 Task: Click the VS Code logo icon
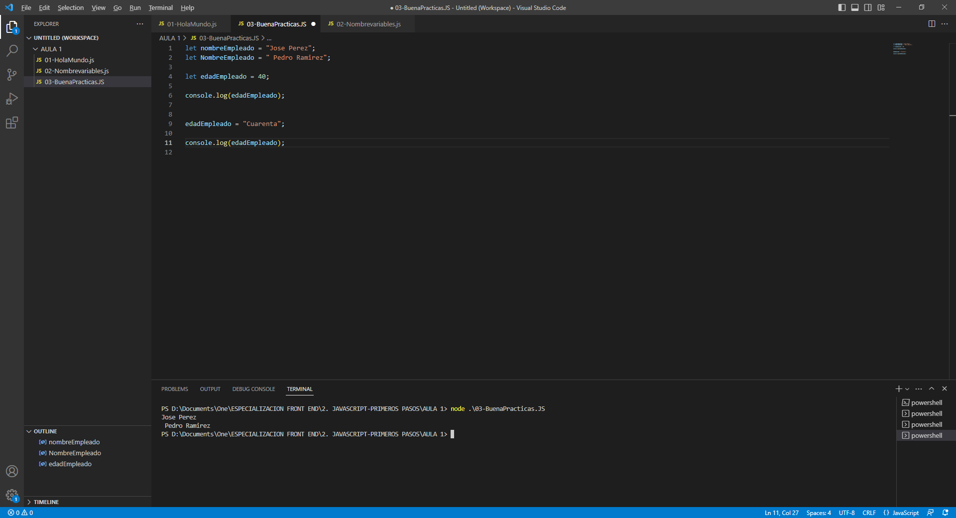(9, 7)
